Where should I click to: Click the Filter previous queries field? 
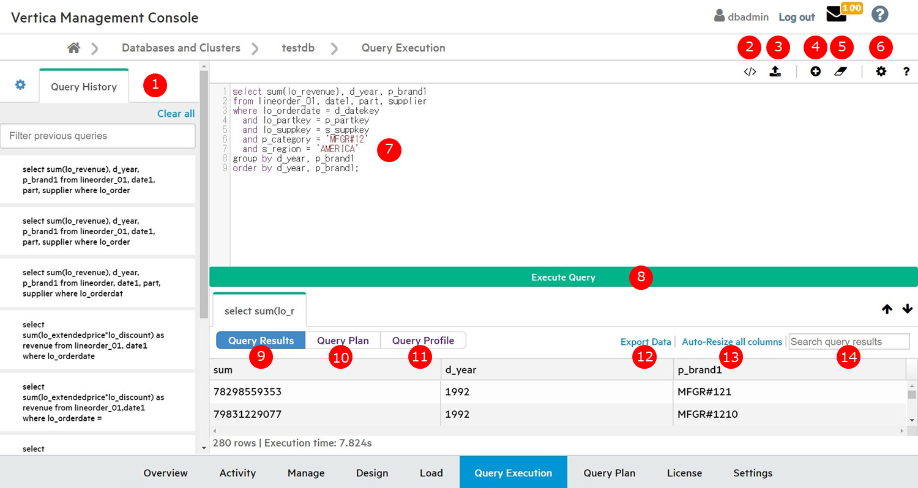click(98, 136)
